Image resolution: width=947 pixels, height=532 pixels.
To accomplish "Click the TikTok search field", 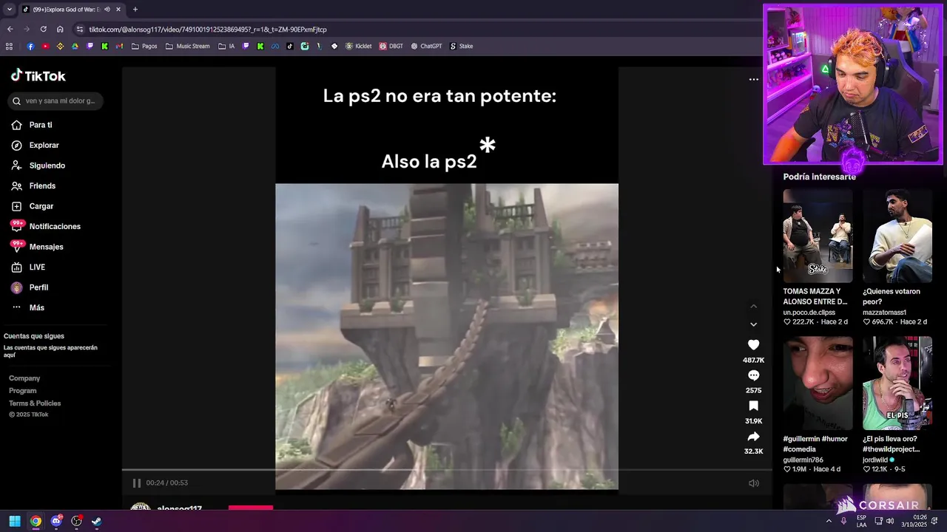I will click(x=55, y=100).
